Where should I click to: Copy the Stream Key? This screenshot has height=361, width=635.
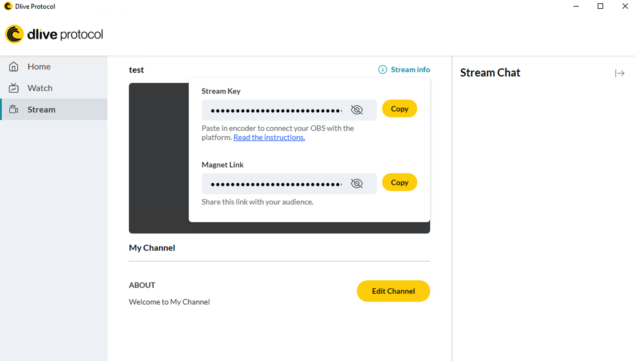(399, 109)
